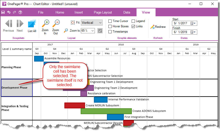Switch to the Home tab
The height and width of the screenshot is (131, 220).
(60, 12)
